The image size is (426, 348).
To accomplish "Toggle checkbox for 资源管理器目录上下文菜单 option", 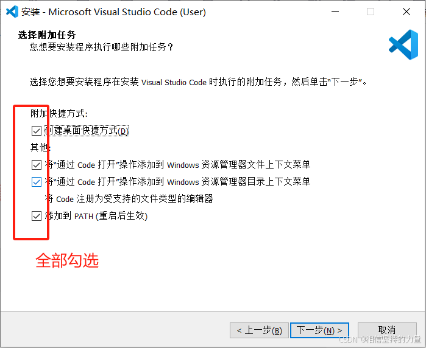I will coord(37,182).
